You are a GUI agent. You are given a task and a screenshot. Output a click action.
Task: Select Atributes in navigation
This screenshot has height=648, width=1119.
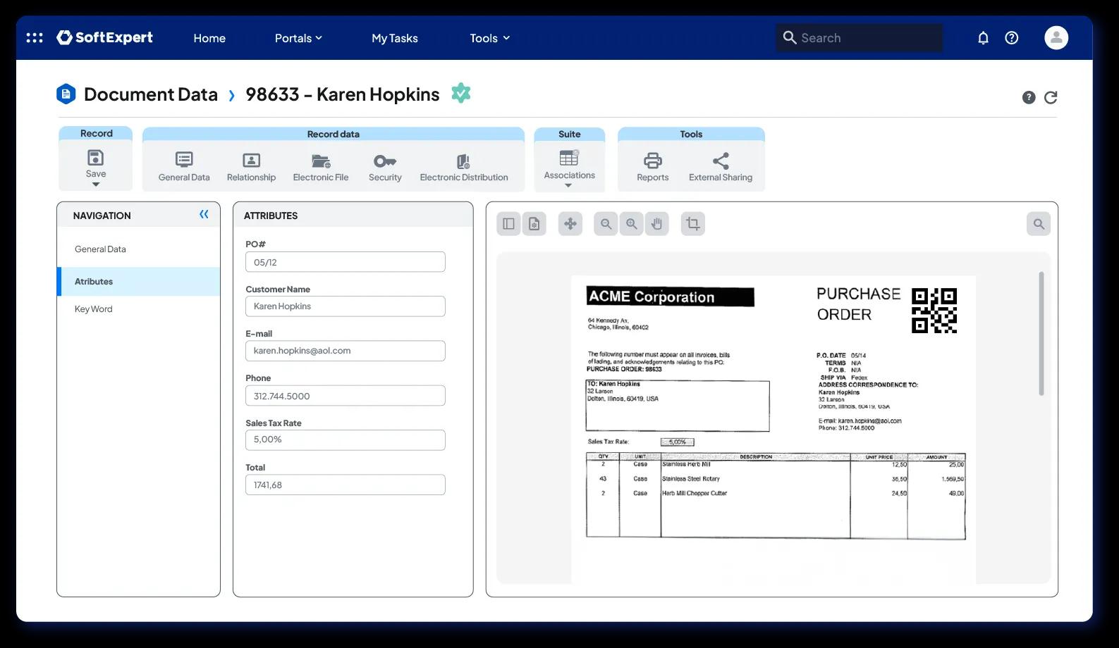(138, 281)
